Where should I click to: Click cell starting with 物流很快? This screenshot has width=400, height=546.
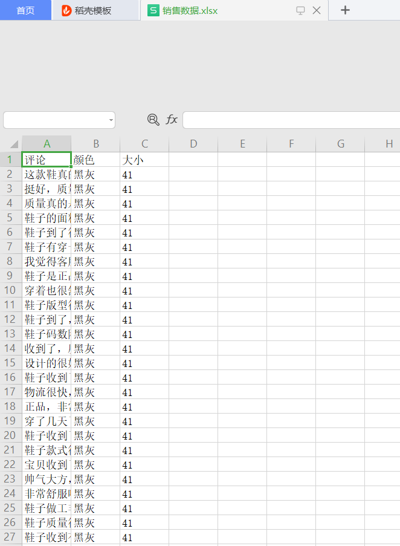47,392
